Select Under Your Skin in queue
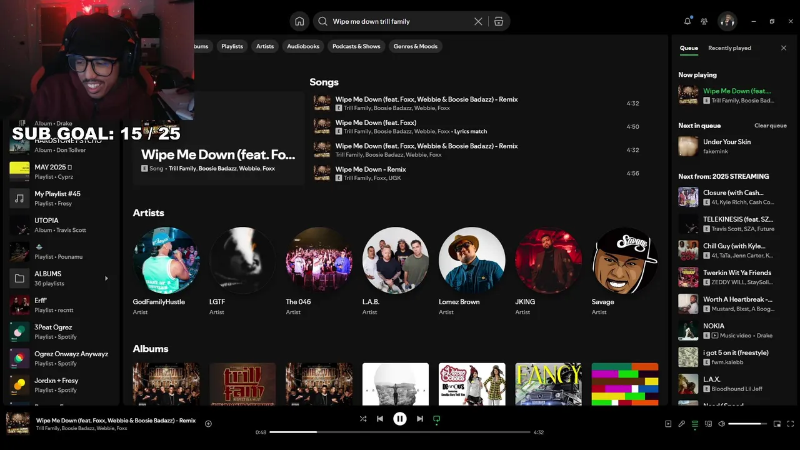This screenshot has width=800, height=450. click(733, 146)
